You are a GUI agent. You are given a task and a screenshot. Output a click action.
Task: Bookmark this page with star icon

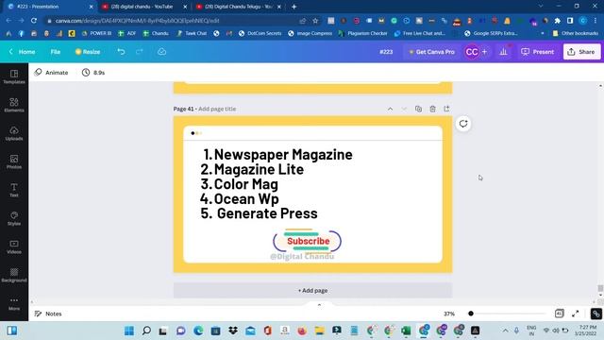[315, 21]
